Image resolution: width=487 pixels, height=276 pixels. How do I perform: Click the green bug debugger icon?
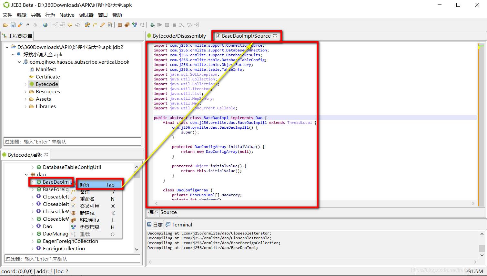[x=152, y=25]
